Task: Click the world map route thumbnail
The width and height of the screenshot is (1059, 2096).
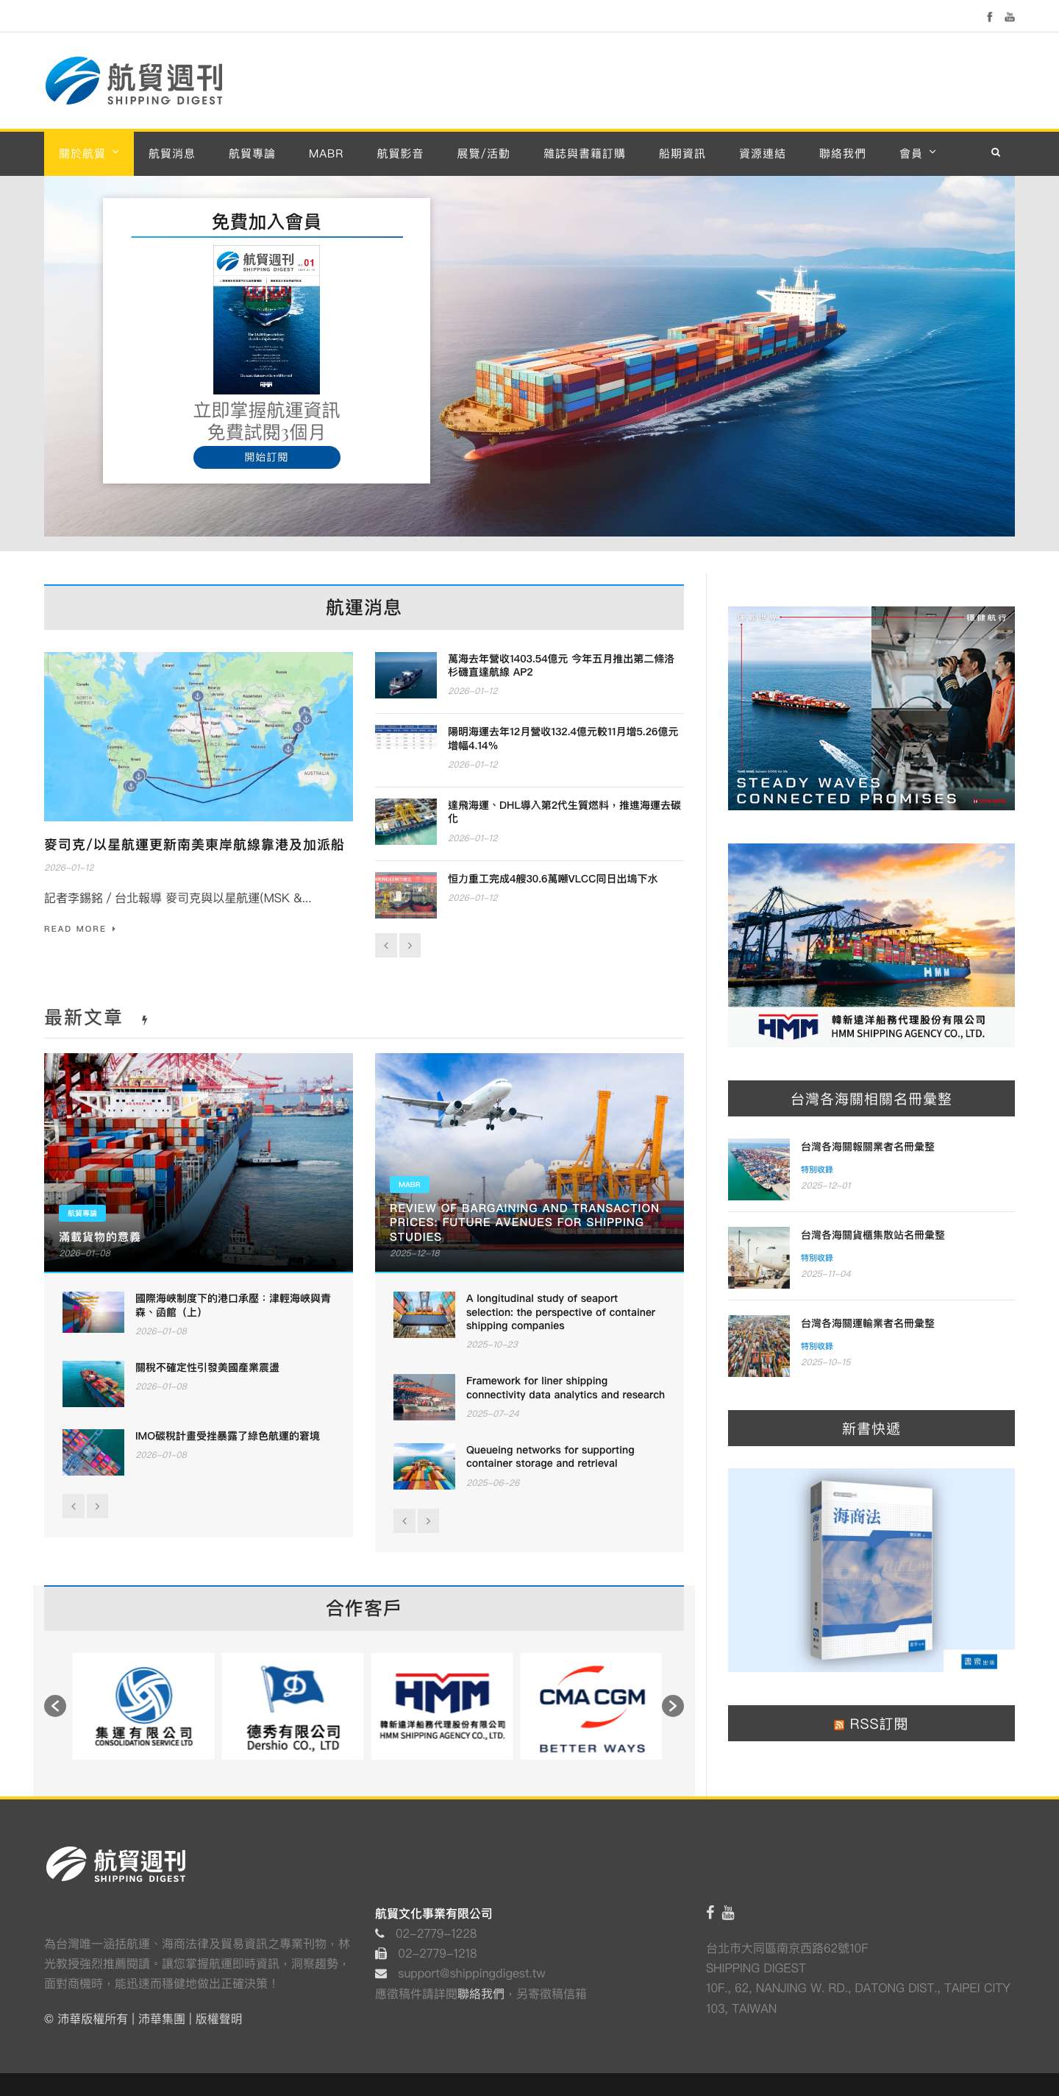Action: point(199,737)
